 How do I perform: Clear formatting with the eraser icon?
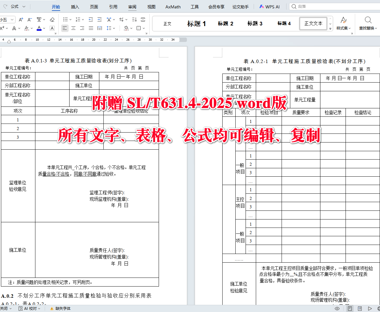tap(52, 20)
